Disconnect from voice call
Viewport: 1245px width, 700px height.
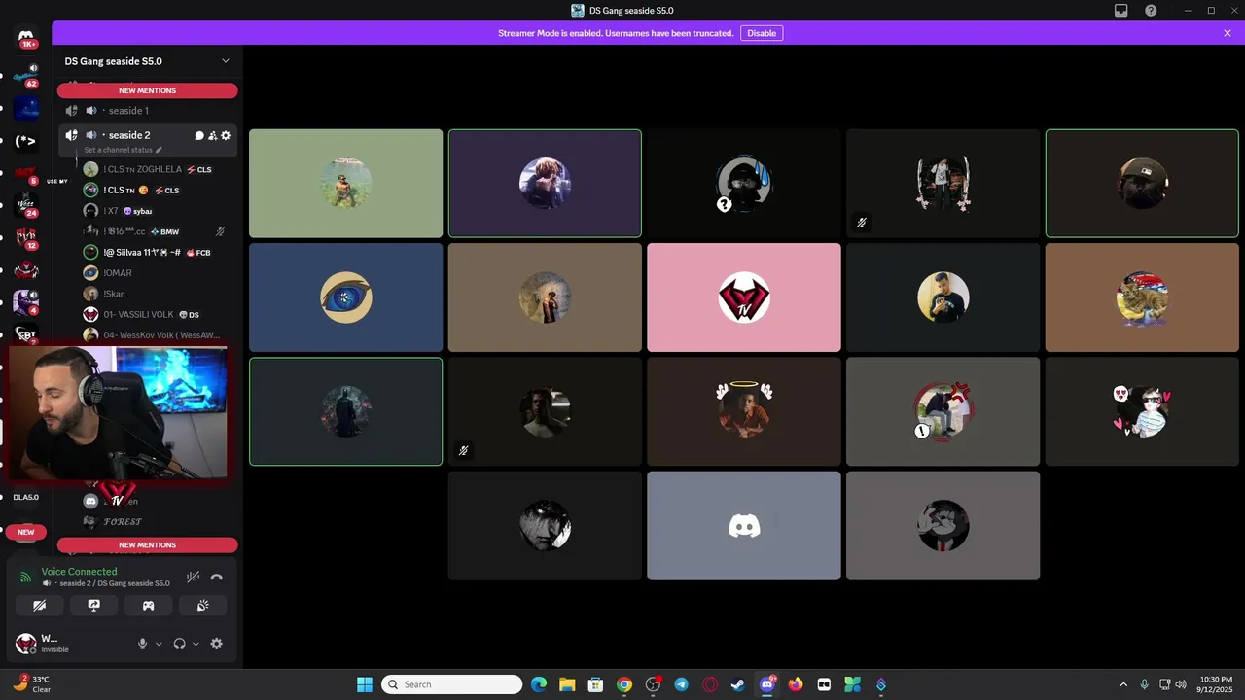click(x=217, y=577)
